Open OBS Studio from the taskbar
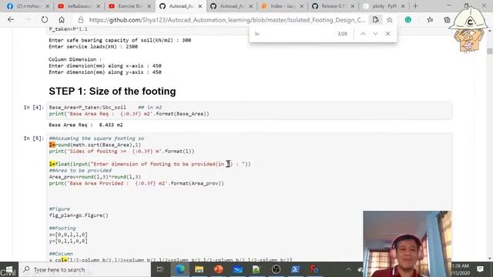493x277 pixels. coord(276,269)
